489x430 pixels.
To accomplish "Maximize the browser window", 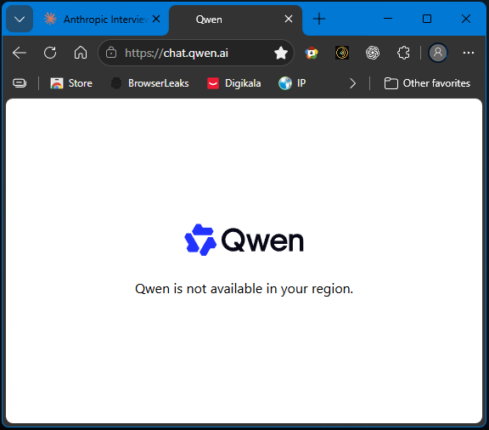I will click(427, 19).
